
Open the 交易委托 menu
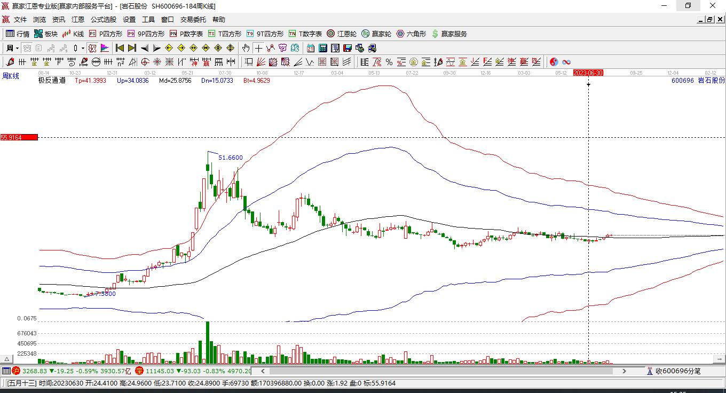(193, 20)
